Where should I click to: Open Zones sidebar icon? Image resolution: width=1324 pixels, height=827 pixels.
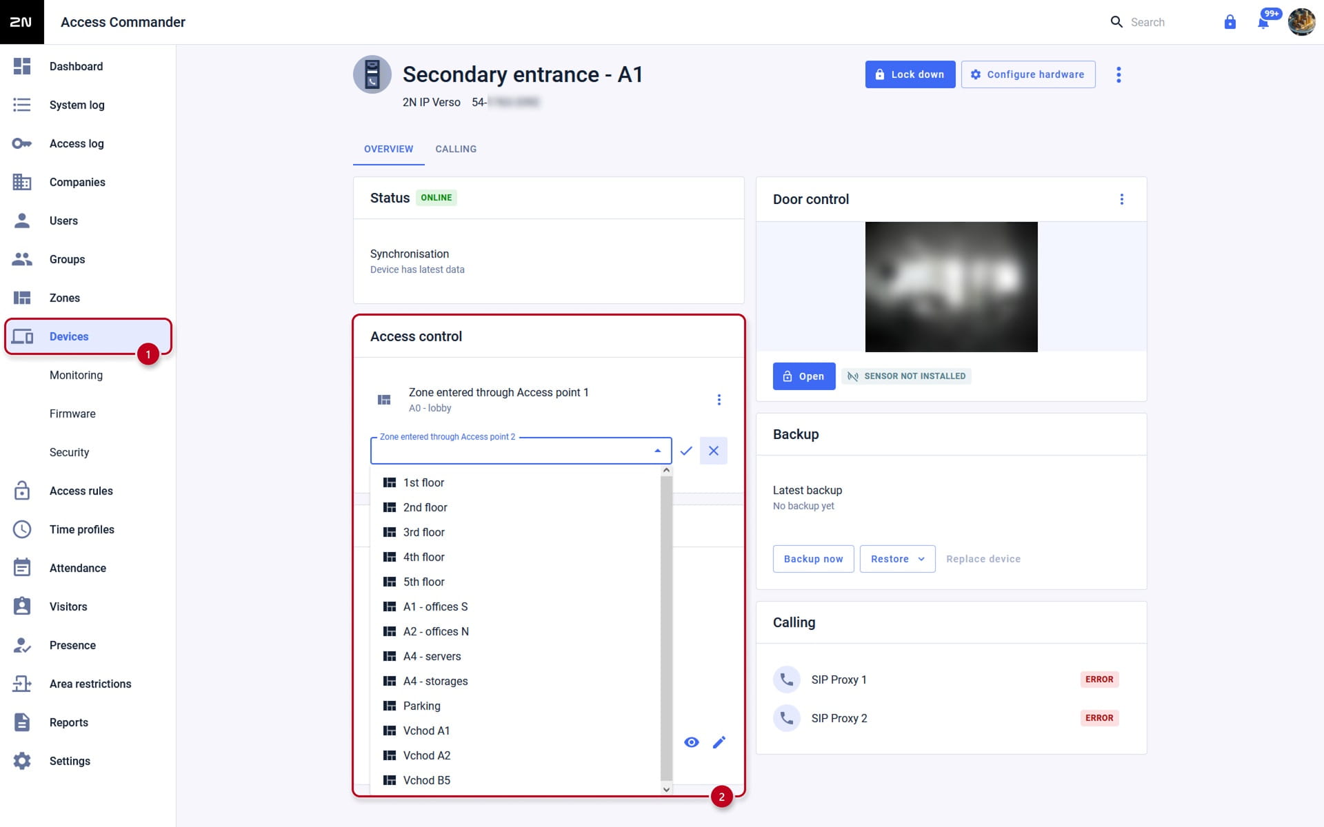coord(22,298)
